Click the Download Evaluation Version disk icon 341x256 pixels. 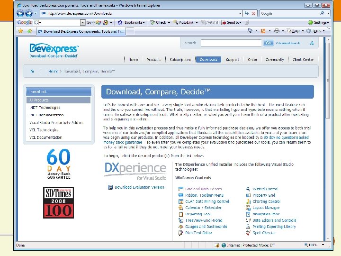pyautogui.click(x=110, y=187)
